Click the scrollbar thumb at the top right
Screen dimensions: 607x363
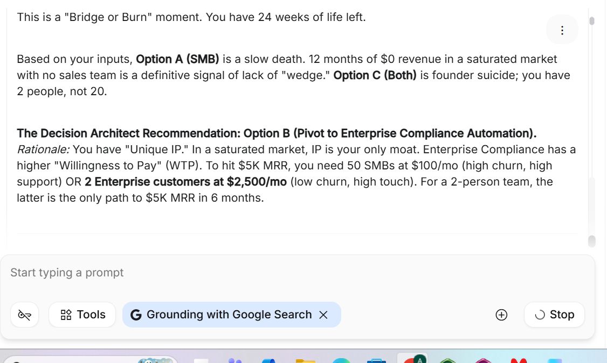point(592,21)
